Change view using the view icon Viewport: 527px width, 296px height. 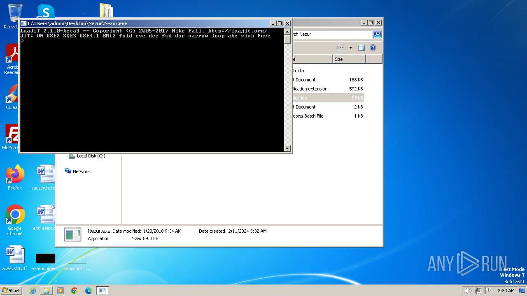click(340, 48)
